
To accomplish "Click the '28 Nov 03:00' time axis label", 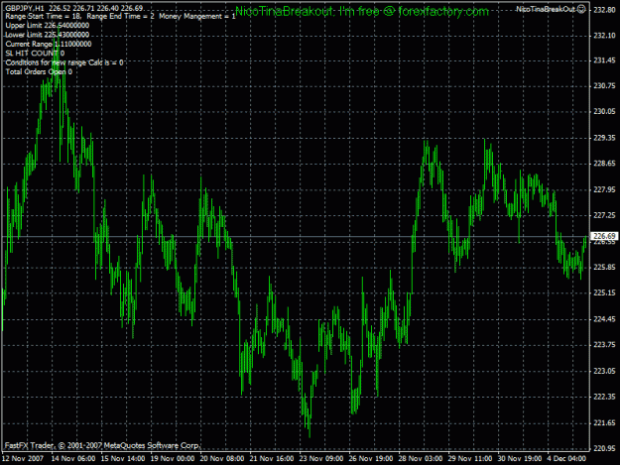I will [421, 458].
